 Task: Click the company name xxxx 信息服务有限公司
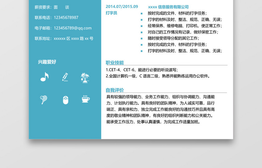(168, 7)
